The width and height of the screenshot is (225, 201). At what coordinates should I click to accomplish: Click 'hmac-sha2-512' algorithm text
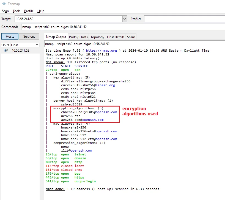click(x=73, y=135)
